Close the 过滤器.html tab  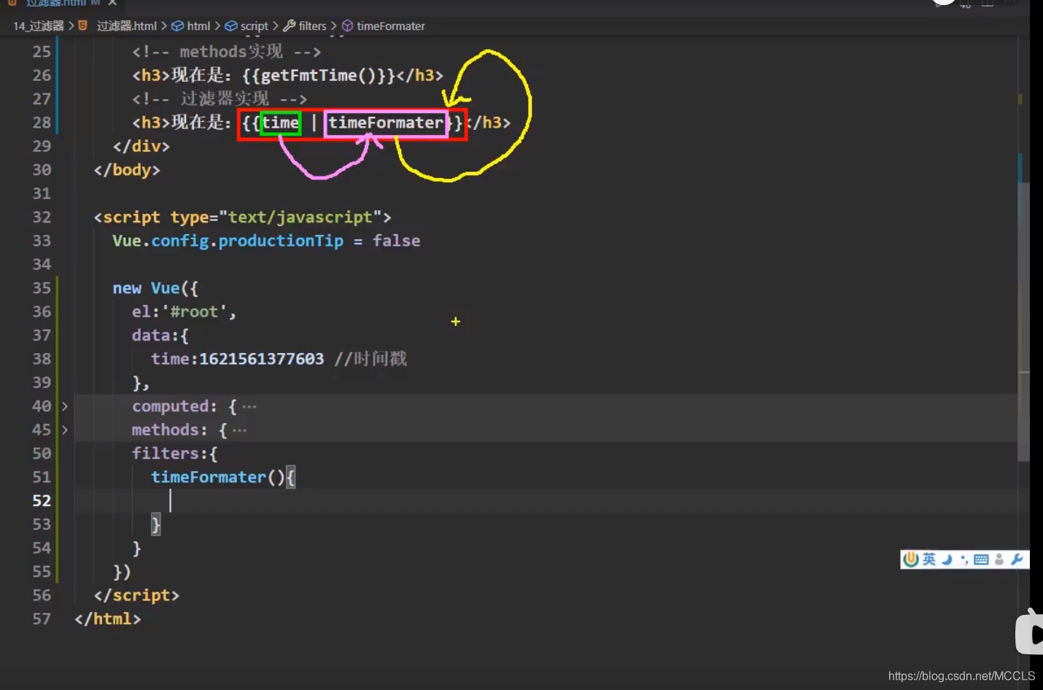tap(112, 3)
